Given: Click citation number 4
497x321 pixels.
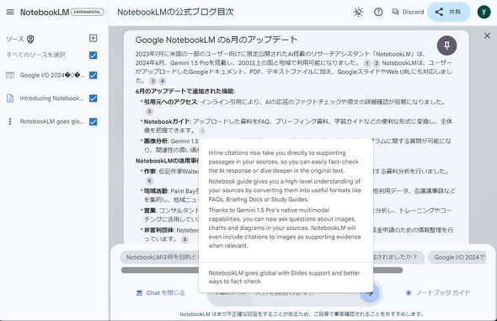Looking at the screenshot, I should pyautogui.click(x=163, y=81).
